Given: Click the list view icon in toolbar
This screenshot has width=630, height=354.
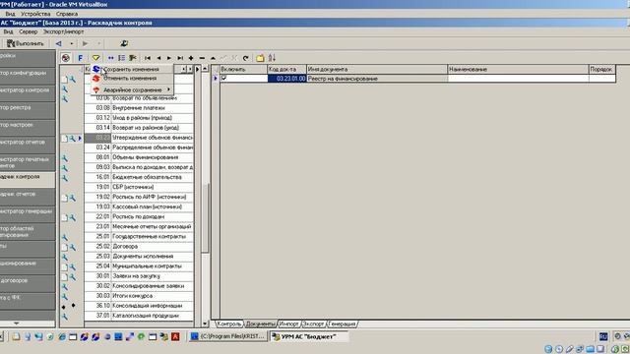Looking at the screenshot, I should click(121, 58).
